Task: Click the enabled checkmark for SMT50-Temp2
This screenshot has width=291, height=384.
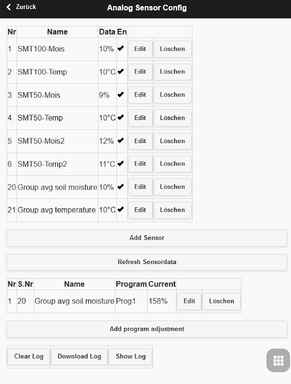Action: pos(120,163)
